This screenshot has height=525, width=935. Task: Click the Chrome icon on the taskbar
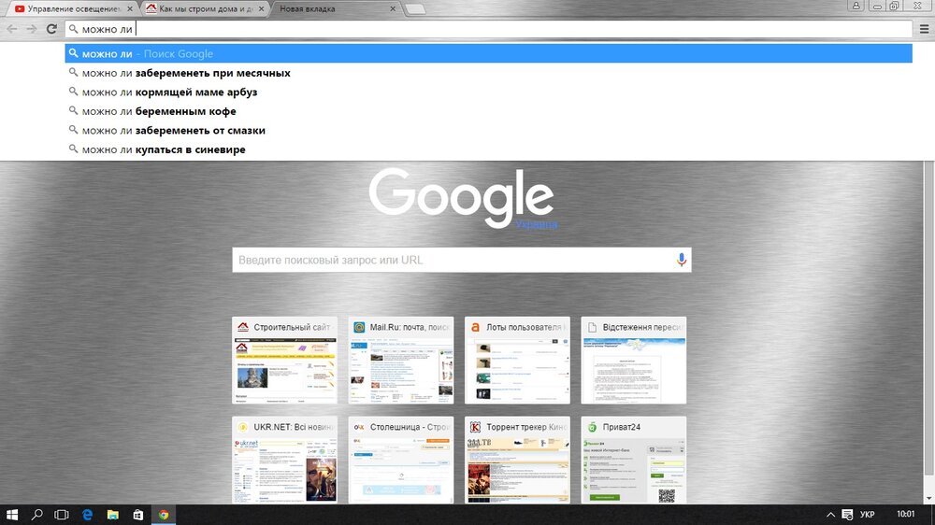[164, 515]
